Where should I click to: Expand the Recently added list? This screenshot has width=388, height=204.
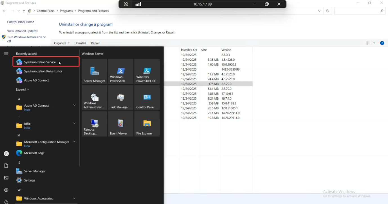pos(23,89)
